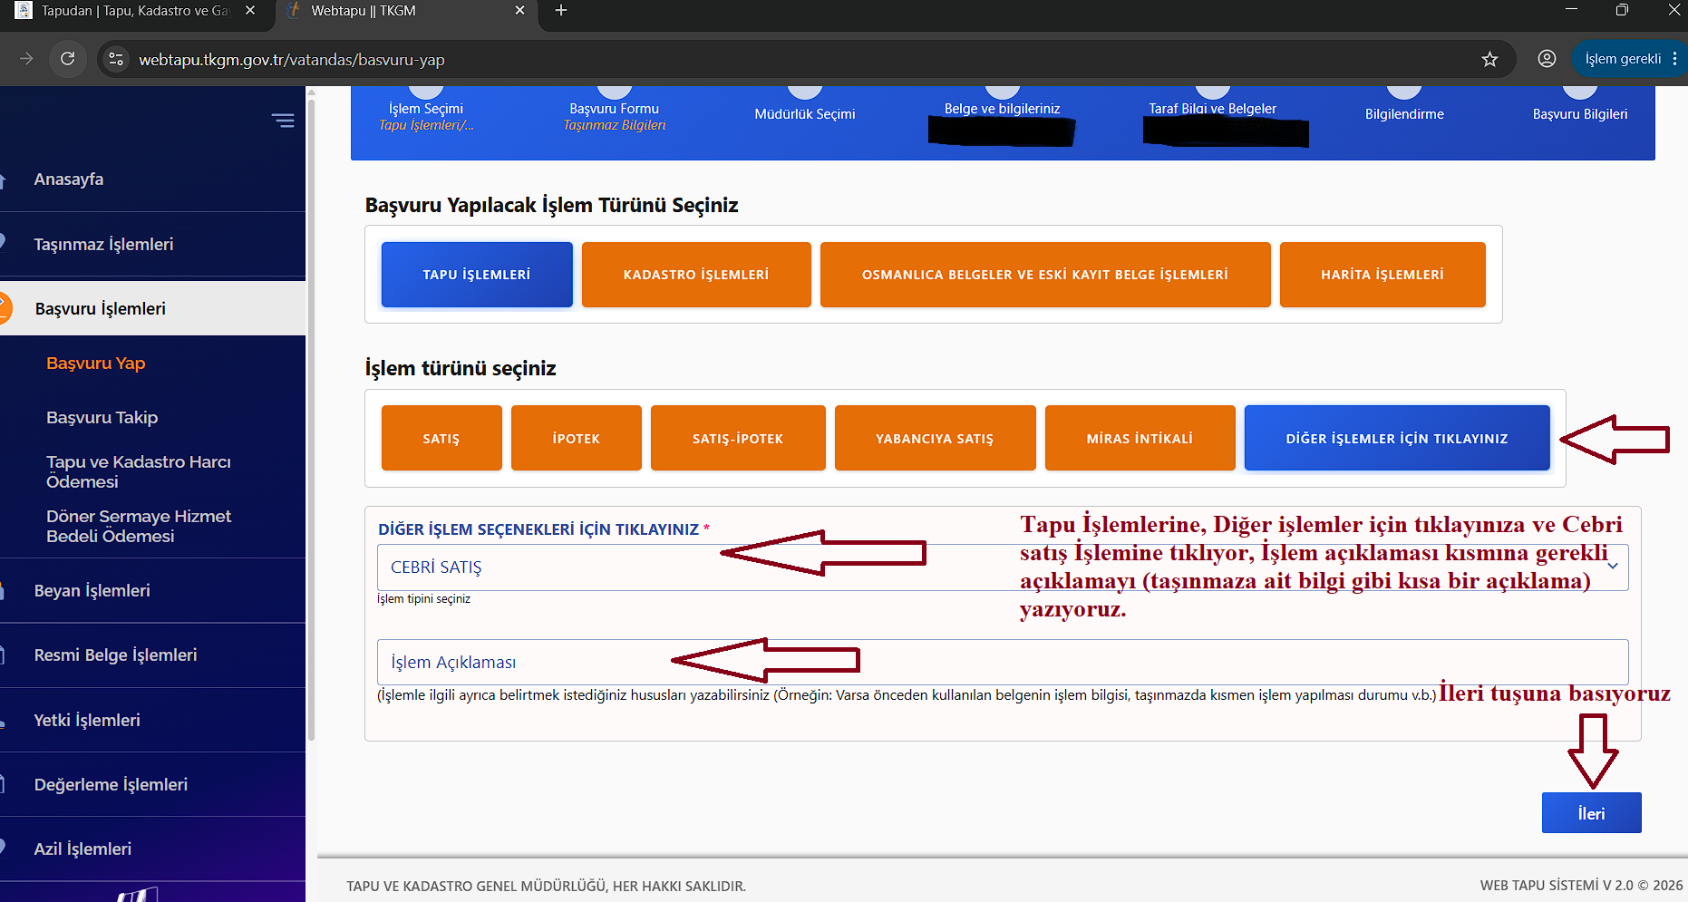Expand Resmi Belge İşlemleri menu
The image size is (1688, 902).
pos(115,655)
